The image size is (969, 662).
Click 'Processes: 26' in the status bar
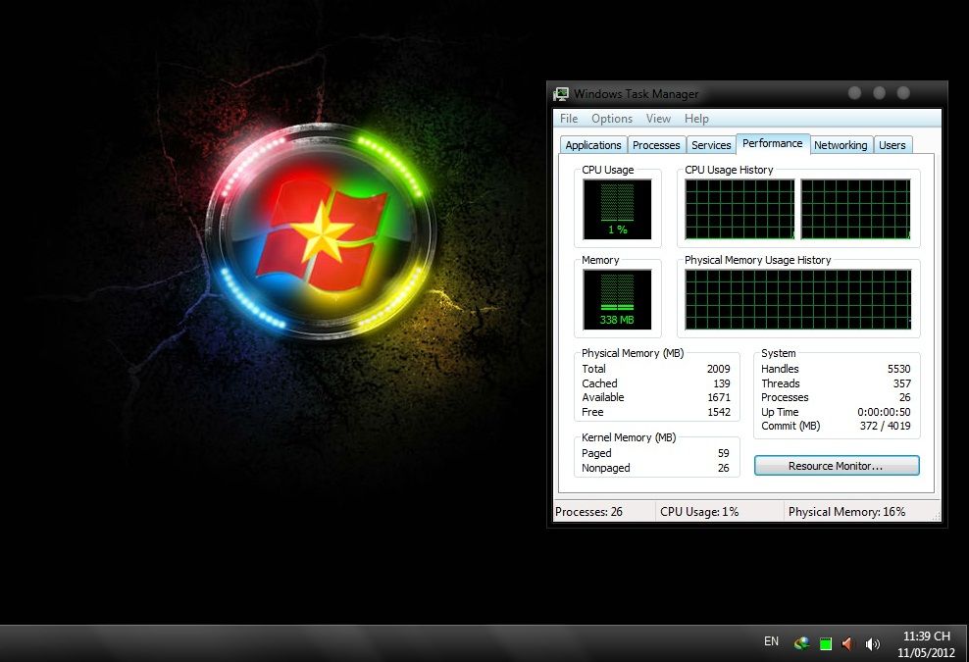point(588,512)
